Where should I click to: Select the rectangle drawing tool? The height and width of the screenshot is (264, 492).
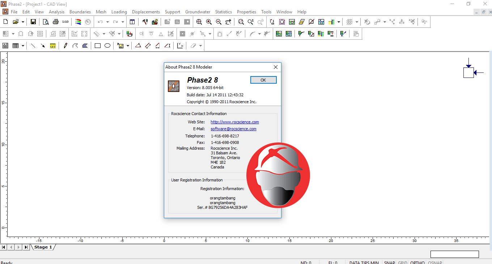98,46
